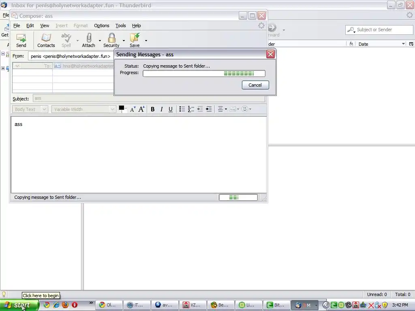This screenshot has width=415, height=311.
Task: Click the From sender address field
Action: (71, 56)
